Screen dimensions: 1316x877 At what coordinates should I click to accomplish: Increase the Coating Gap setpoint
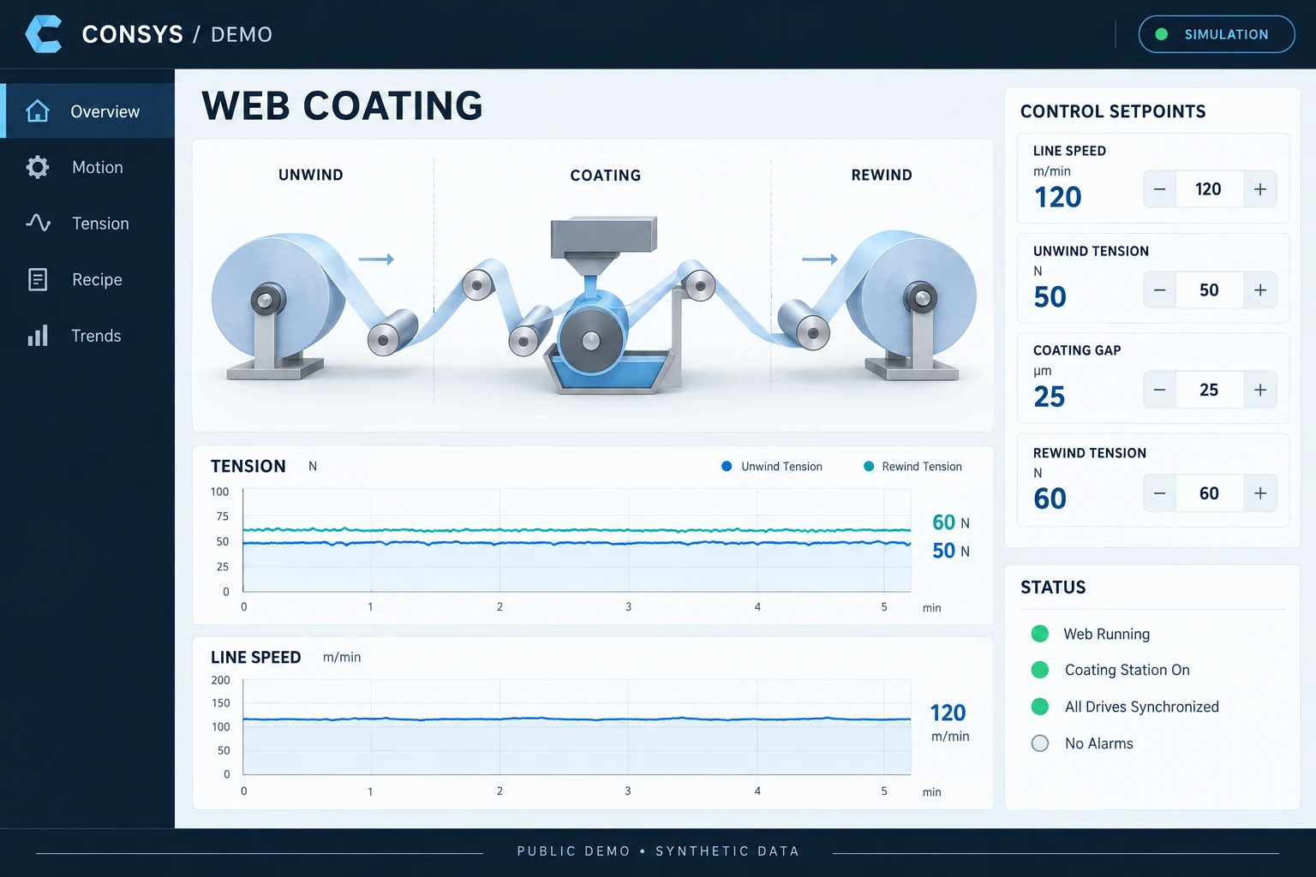coord(1260,390)
